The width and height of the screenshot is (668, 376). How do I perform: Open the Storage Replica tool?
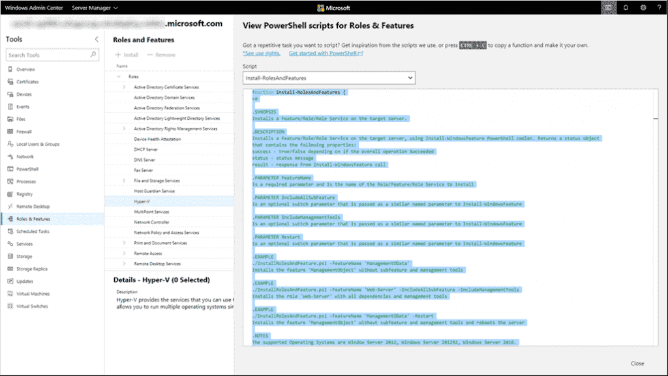(x=52, y=269)
